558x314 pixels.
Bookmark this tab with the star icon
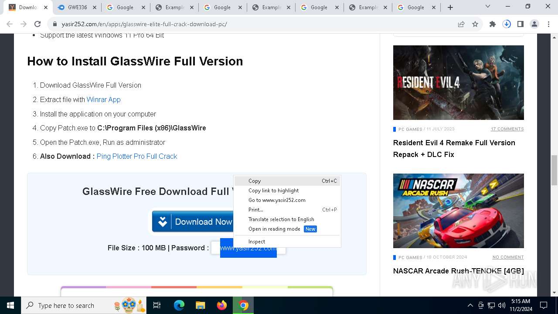click(x=475, y=24)
